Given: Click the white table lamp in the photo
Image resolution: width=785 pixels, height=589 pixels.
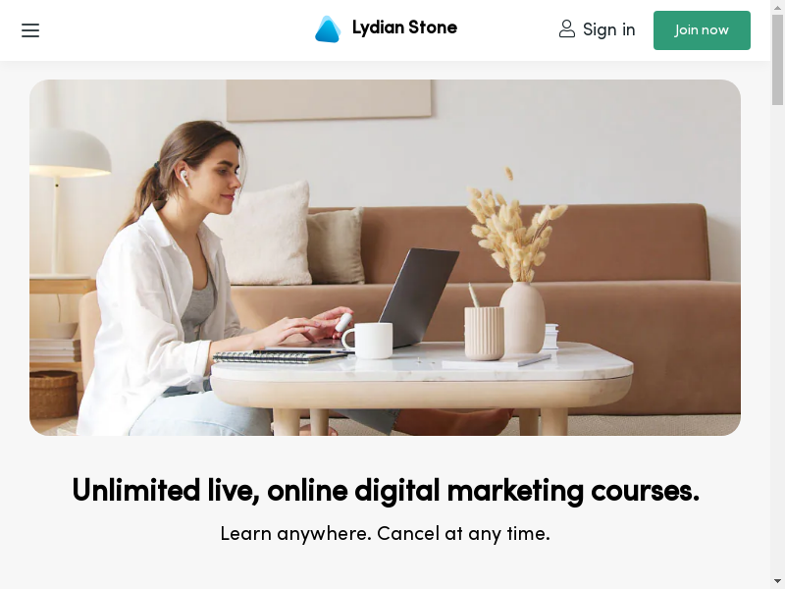Looking at the screenshot, I should coord(68,200).
